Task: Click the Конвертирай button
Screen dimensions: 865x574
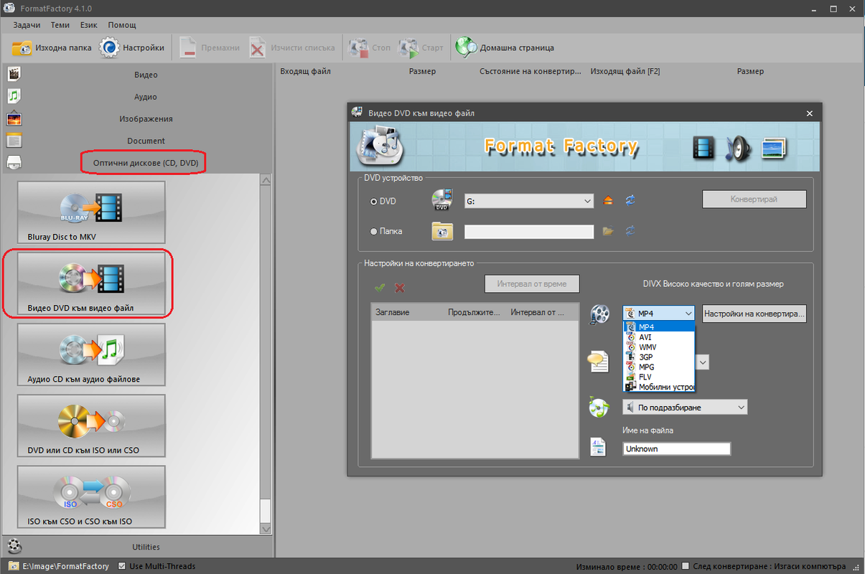Action: pyautogui.click(x=754, y=199)
